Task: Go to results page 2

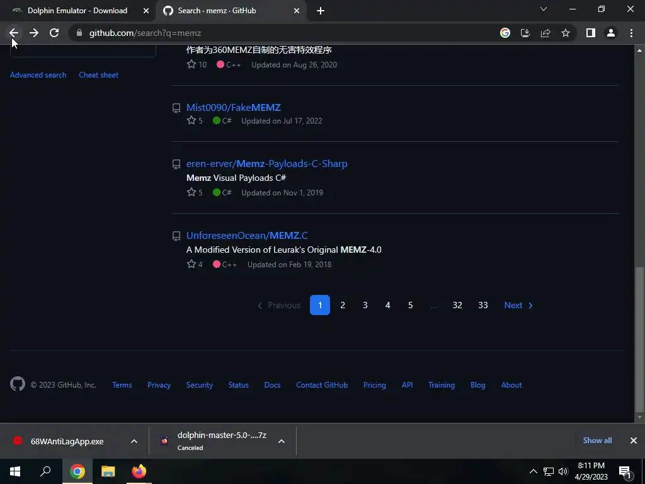Action: pyautogui.click(x=343, y=305)
